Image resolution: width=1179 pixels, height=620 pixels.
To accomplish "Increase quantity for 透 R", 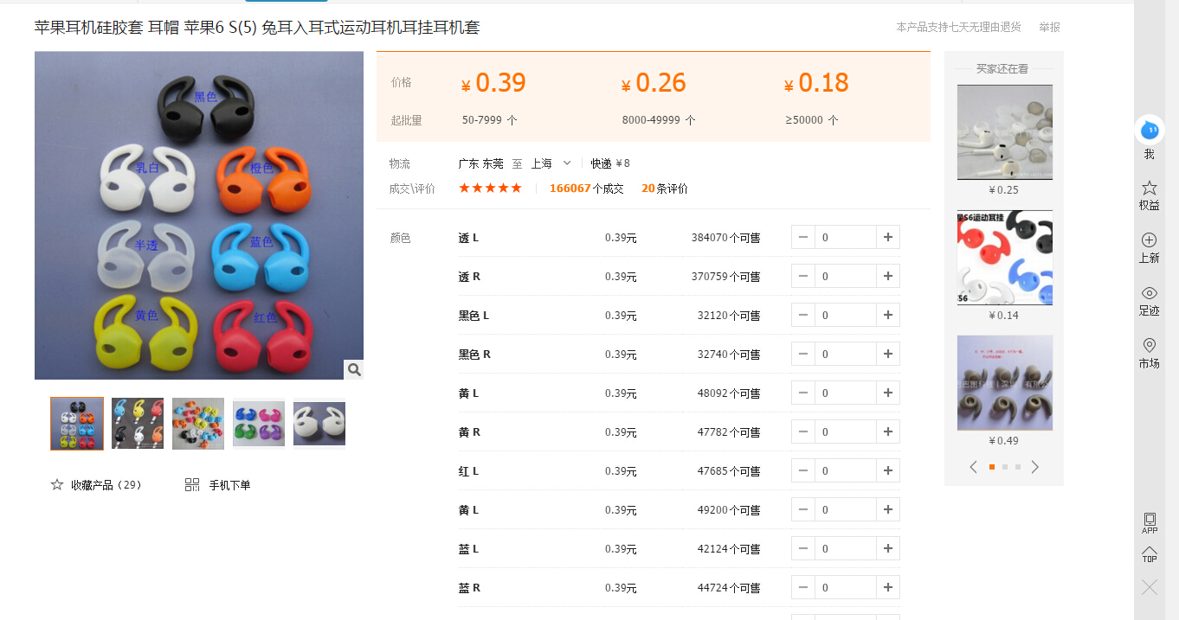I will click(888, 276).
